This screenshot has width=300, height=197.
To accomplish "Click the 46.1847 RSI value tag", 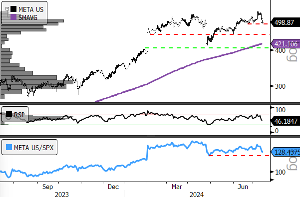I will [286, 121].
